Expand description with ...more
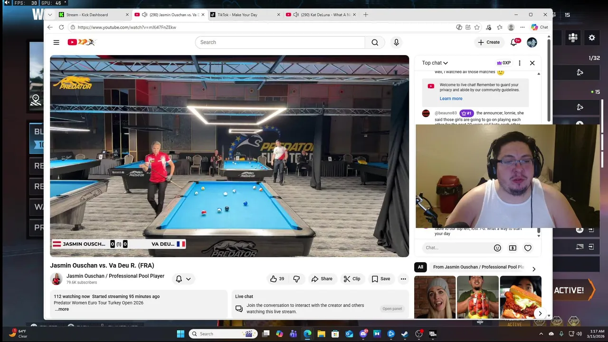The width and height of the screenshot is (608, 342). [x=62, y=309]
